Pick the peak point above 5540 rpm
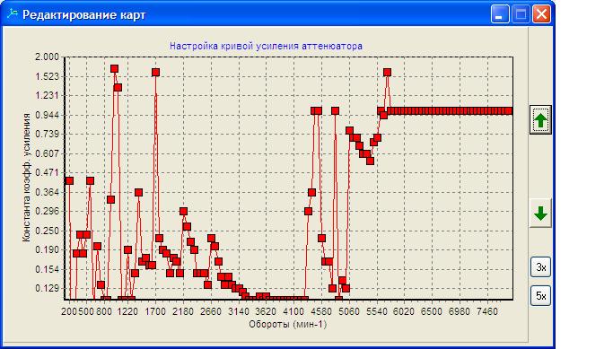Image resolution: width=613 pixels, height=349 pixels. pyautogui.click(x=387, y=73)
